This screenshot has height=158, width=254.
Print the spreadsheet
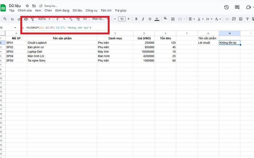(x=26, y=19)
